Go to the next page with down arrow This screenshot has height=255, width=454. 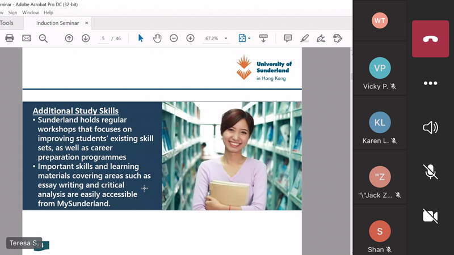click(86, 38)
